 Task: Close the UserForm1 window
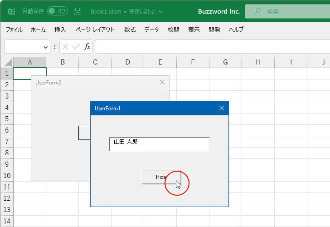point(221,109)
